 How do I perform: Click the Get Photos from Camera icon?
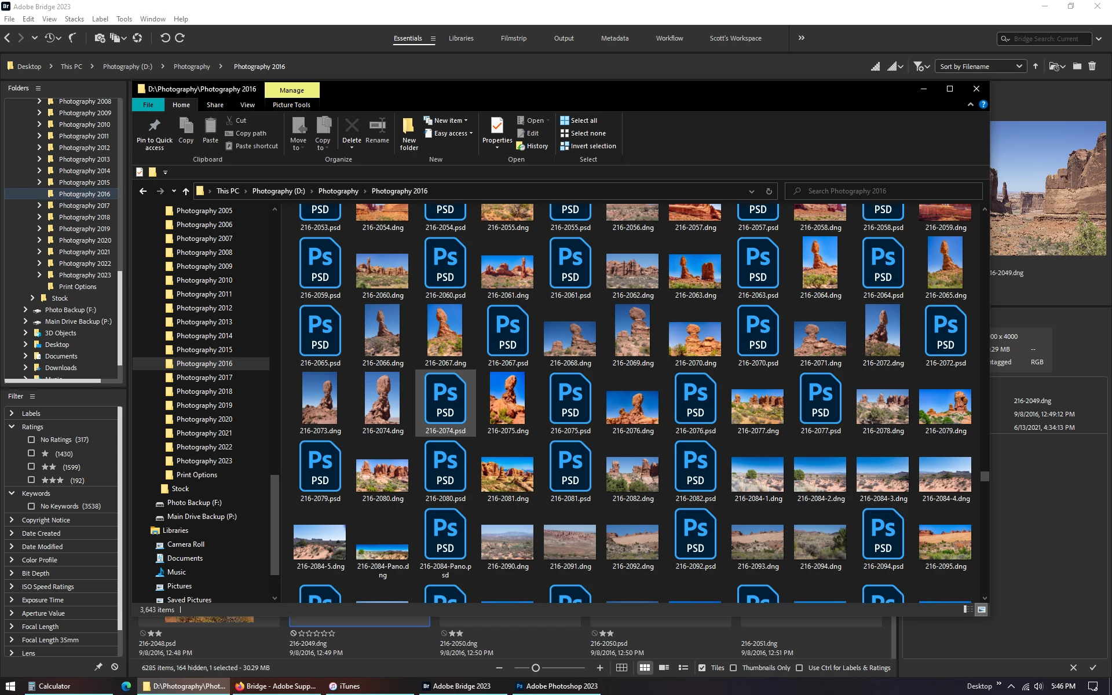(100, 38)
